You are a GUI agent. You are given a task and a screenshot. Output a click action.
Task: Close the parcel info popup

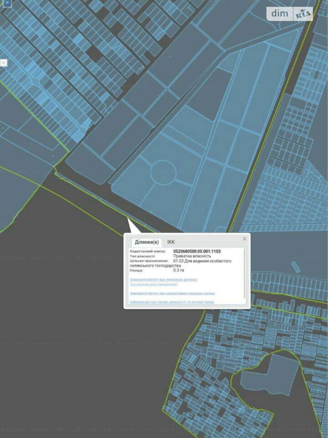(245, 239)
